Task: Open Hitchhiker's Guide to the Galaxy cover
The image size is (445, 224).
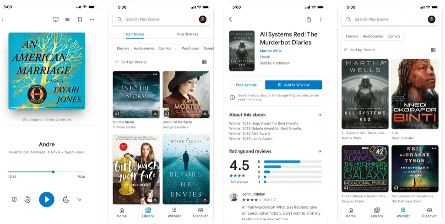Action: coord(365,169)
